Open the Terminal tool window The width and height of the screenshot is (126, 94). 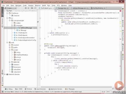(28, 89)
